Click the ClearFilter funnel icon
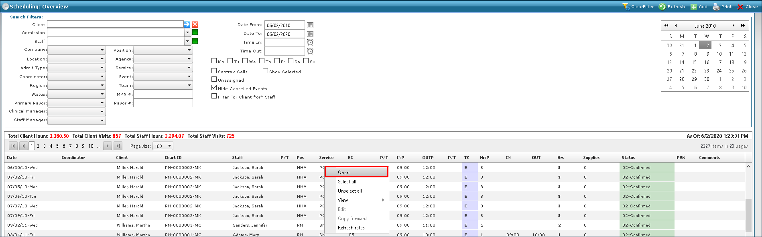This screenshot has height=237, width=762. click(x=626, y=6)
